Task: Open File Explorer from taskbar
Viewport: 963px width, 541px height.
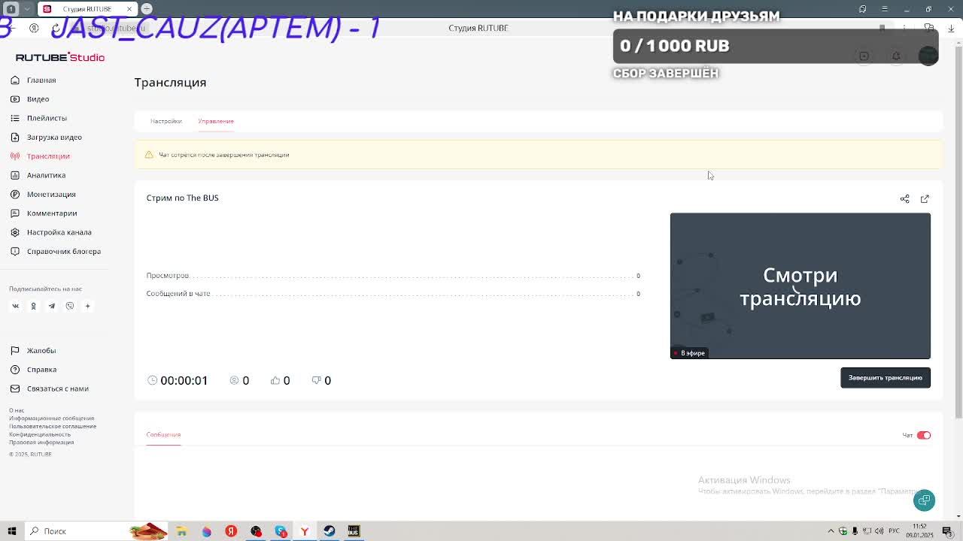Action: click(181, 531)
